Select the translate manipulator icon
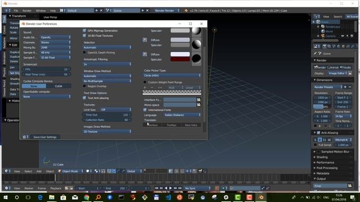 click(x=114, y=171)
